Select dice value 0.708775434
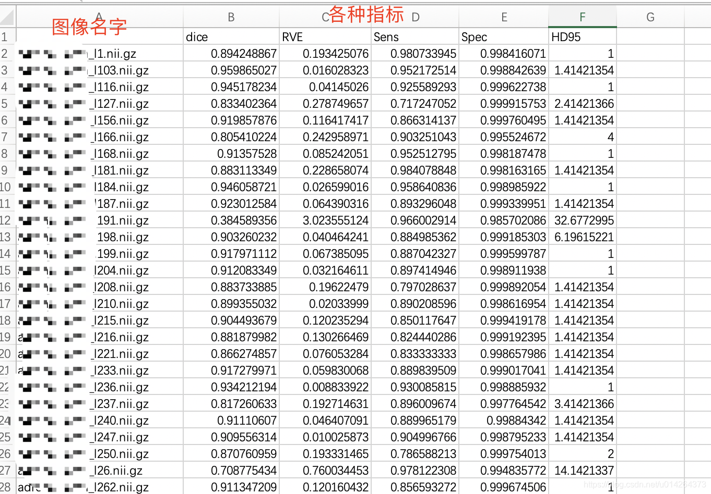Image resolution: width=711 pixels, height=494 pixels. coord(231,471)
